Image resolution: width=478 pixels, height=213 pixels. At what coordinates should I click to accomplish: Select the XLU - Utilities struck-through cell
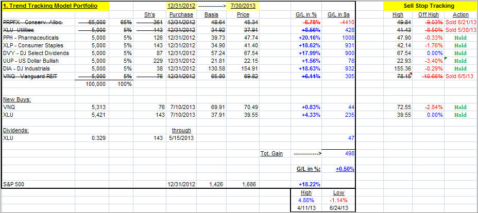(39, 30)
